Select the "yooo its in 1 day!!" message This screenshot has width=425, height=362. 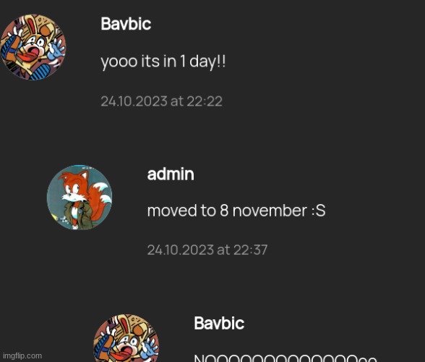pos(163,62)
